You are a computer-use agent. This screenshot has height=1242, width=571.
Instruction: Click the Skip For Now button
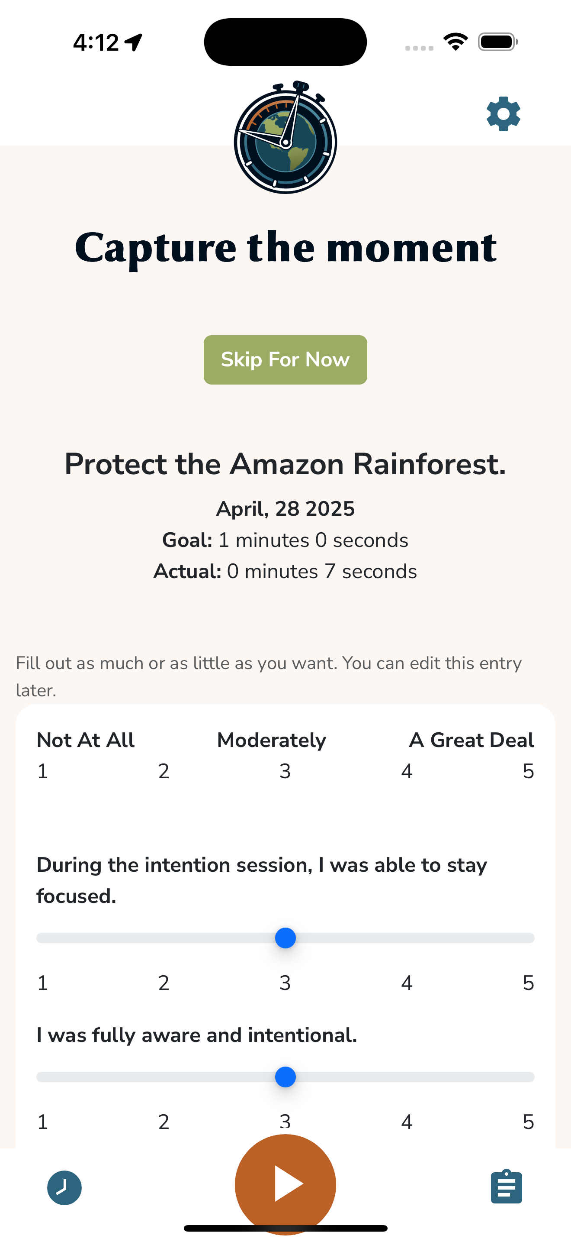[x=285, y=360]
